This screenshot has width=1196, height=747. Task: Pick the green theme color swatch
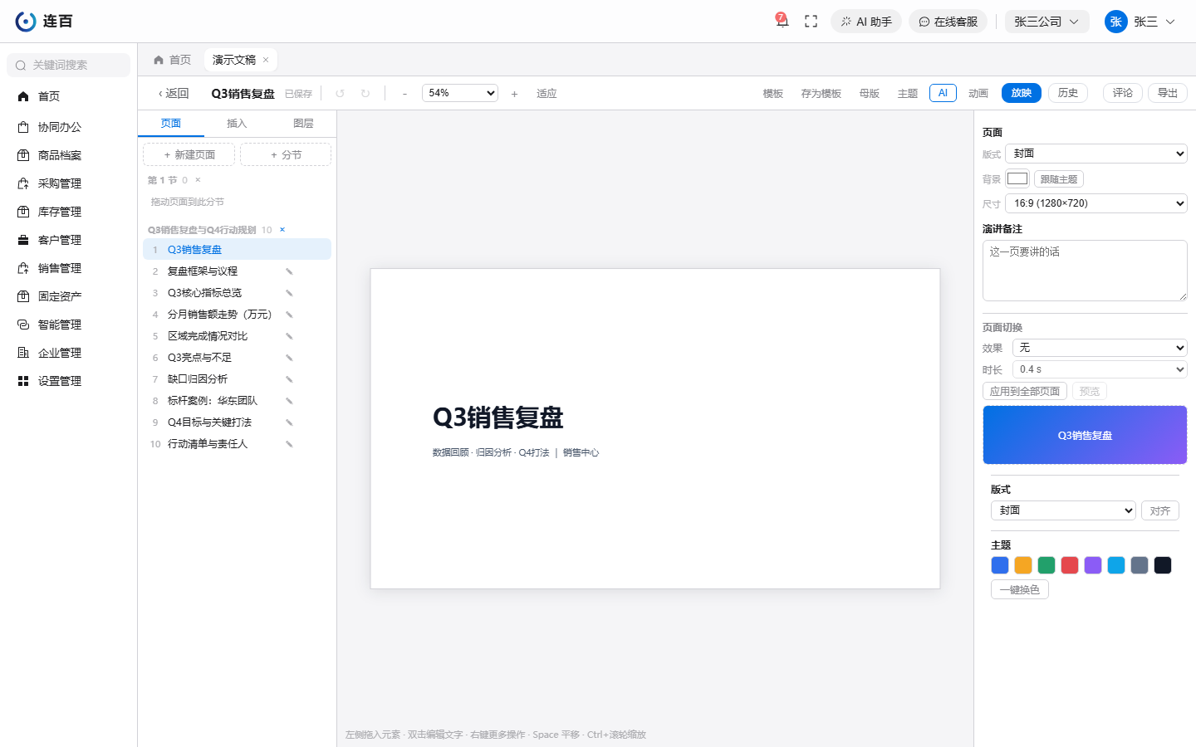click(1046, 565)
